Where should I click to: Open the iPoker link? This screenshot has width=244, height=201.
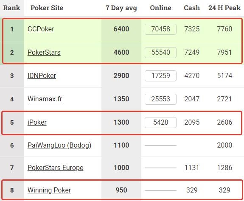37,123
